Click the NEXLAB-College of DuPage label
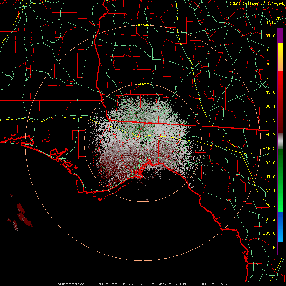The height and width of the screenshot is (286, 286). (x=256, y=3)
